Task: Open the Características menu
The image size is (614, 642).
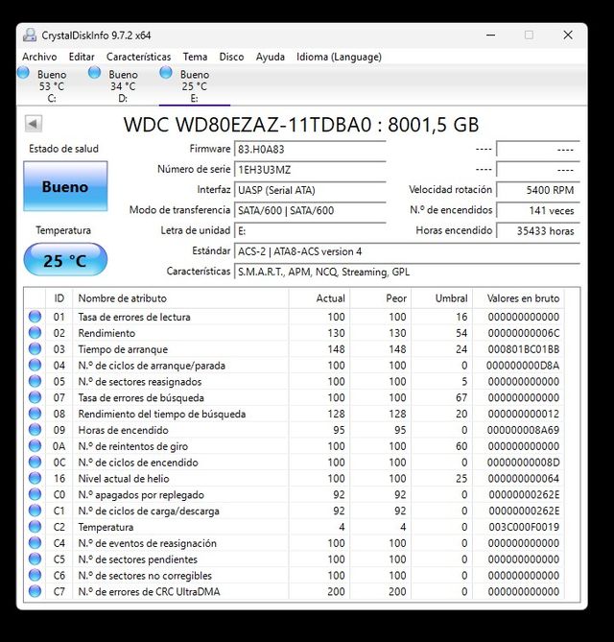Action: [138, 57]
